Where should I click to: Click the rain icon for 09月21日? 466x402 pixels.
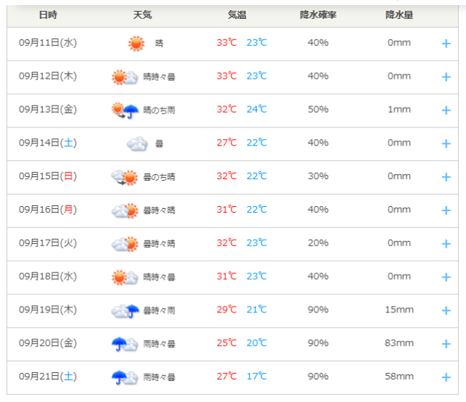[125, 377]
